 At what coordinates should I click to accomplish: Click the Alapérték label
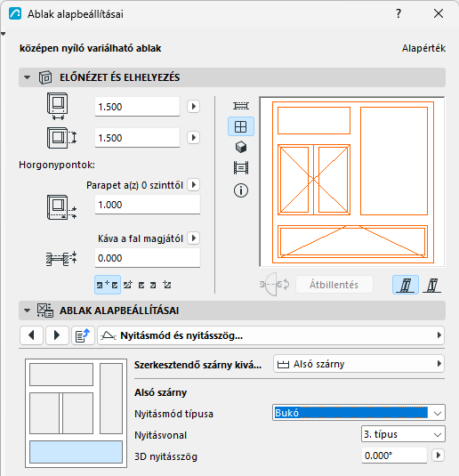[423, 48]
